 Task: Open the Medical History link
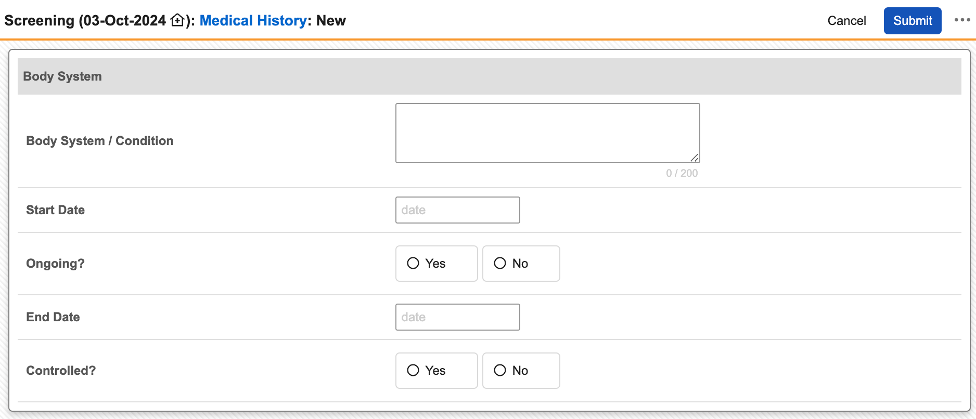coord(253,21)
